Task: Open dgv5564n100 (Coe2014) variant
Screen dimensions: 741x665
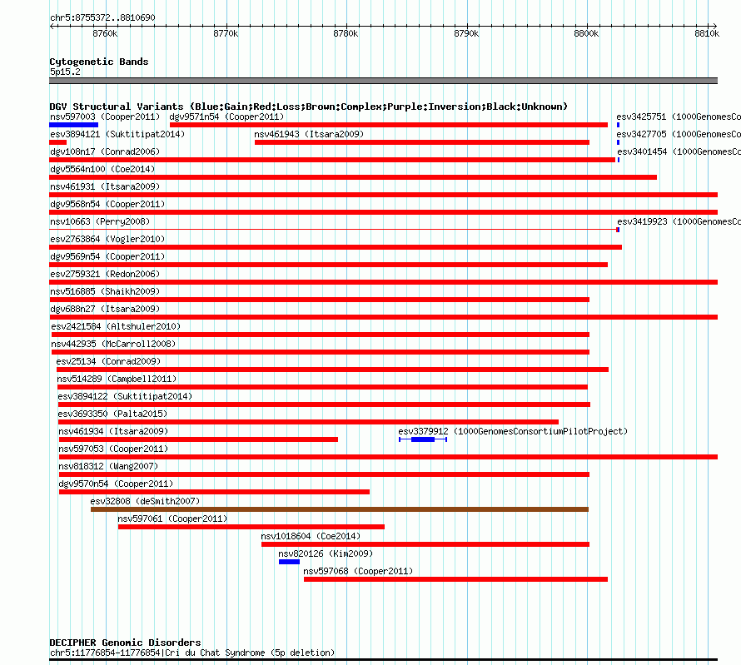Action: 102,169
